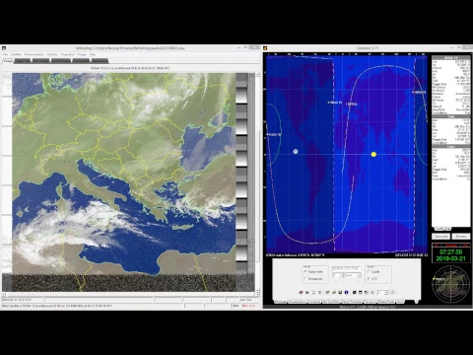473x355 pixels.
Task: Switch to the Composites tab
Action: click(x=81, y=61)
